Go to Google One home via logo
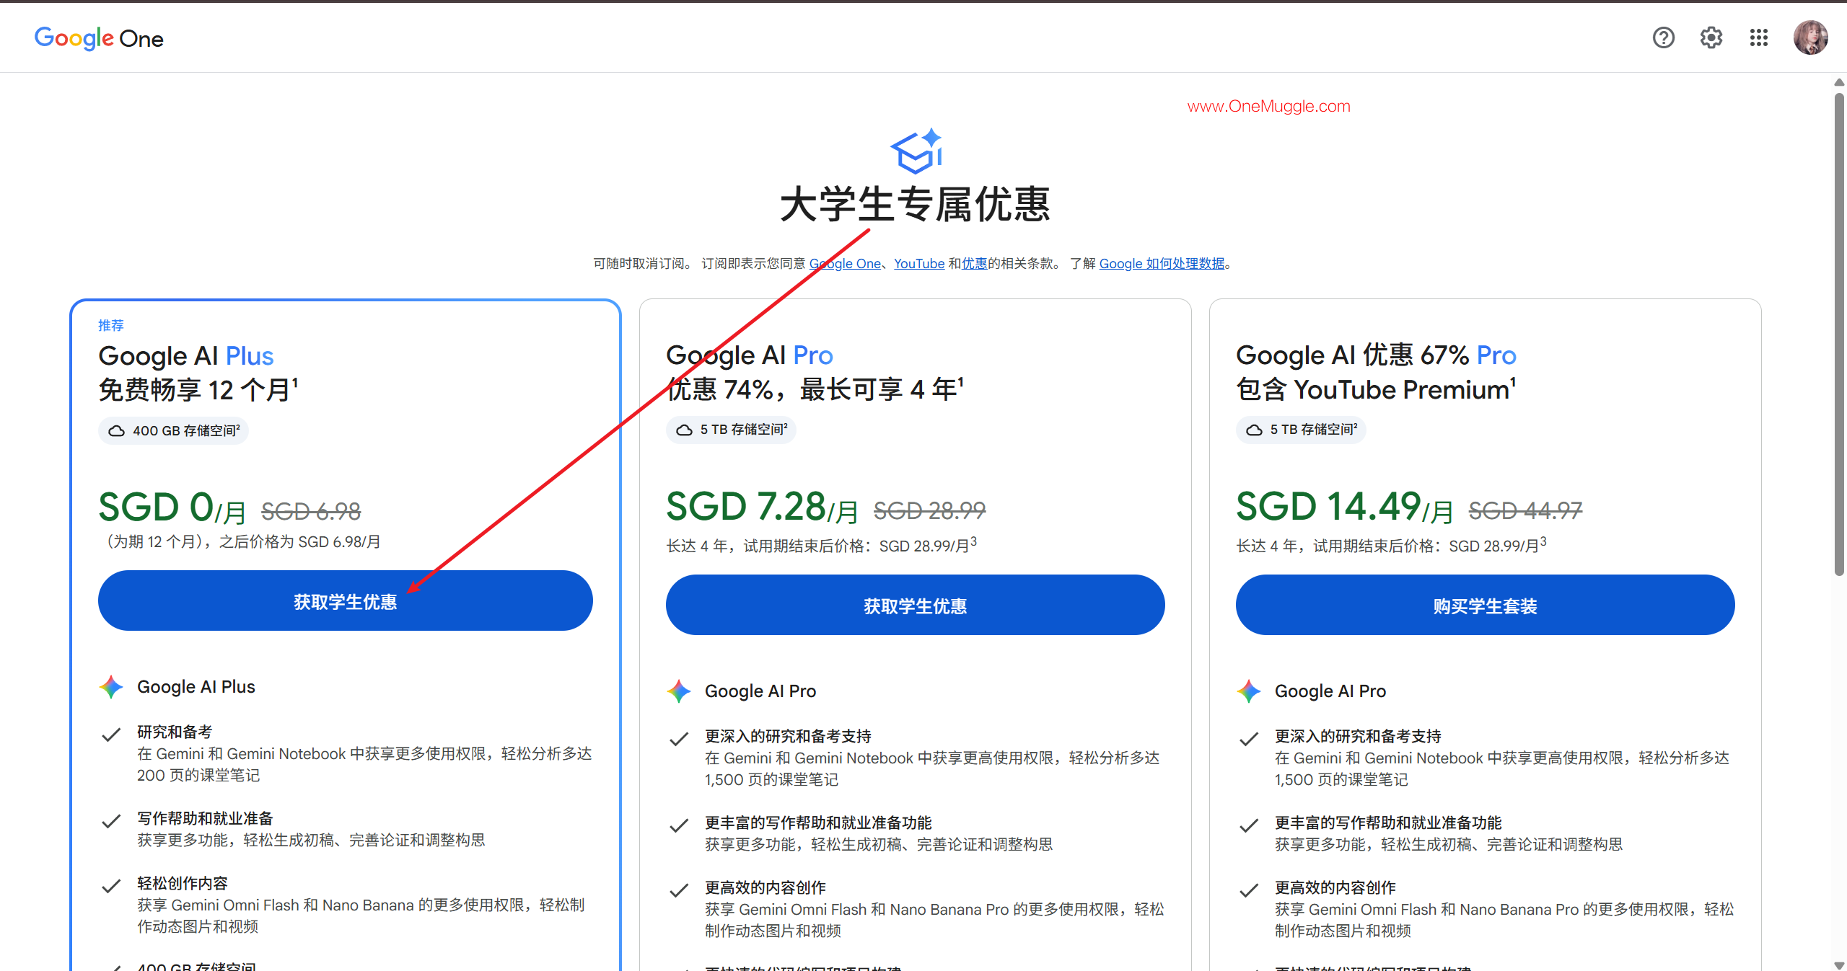This screenshot has width=1847, height=971. point(99,38)
